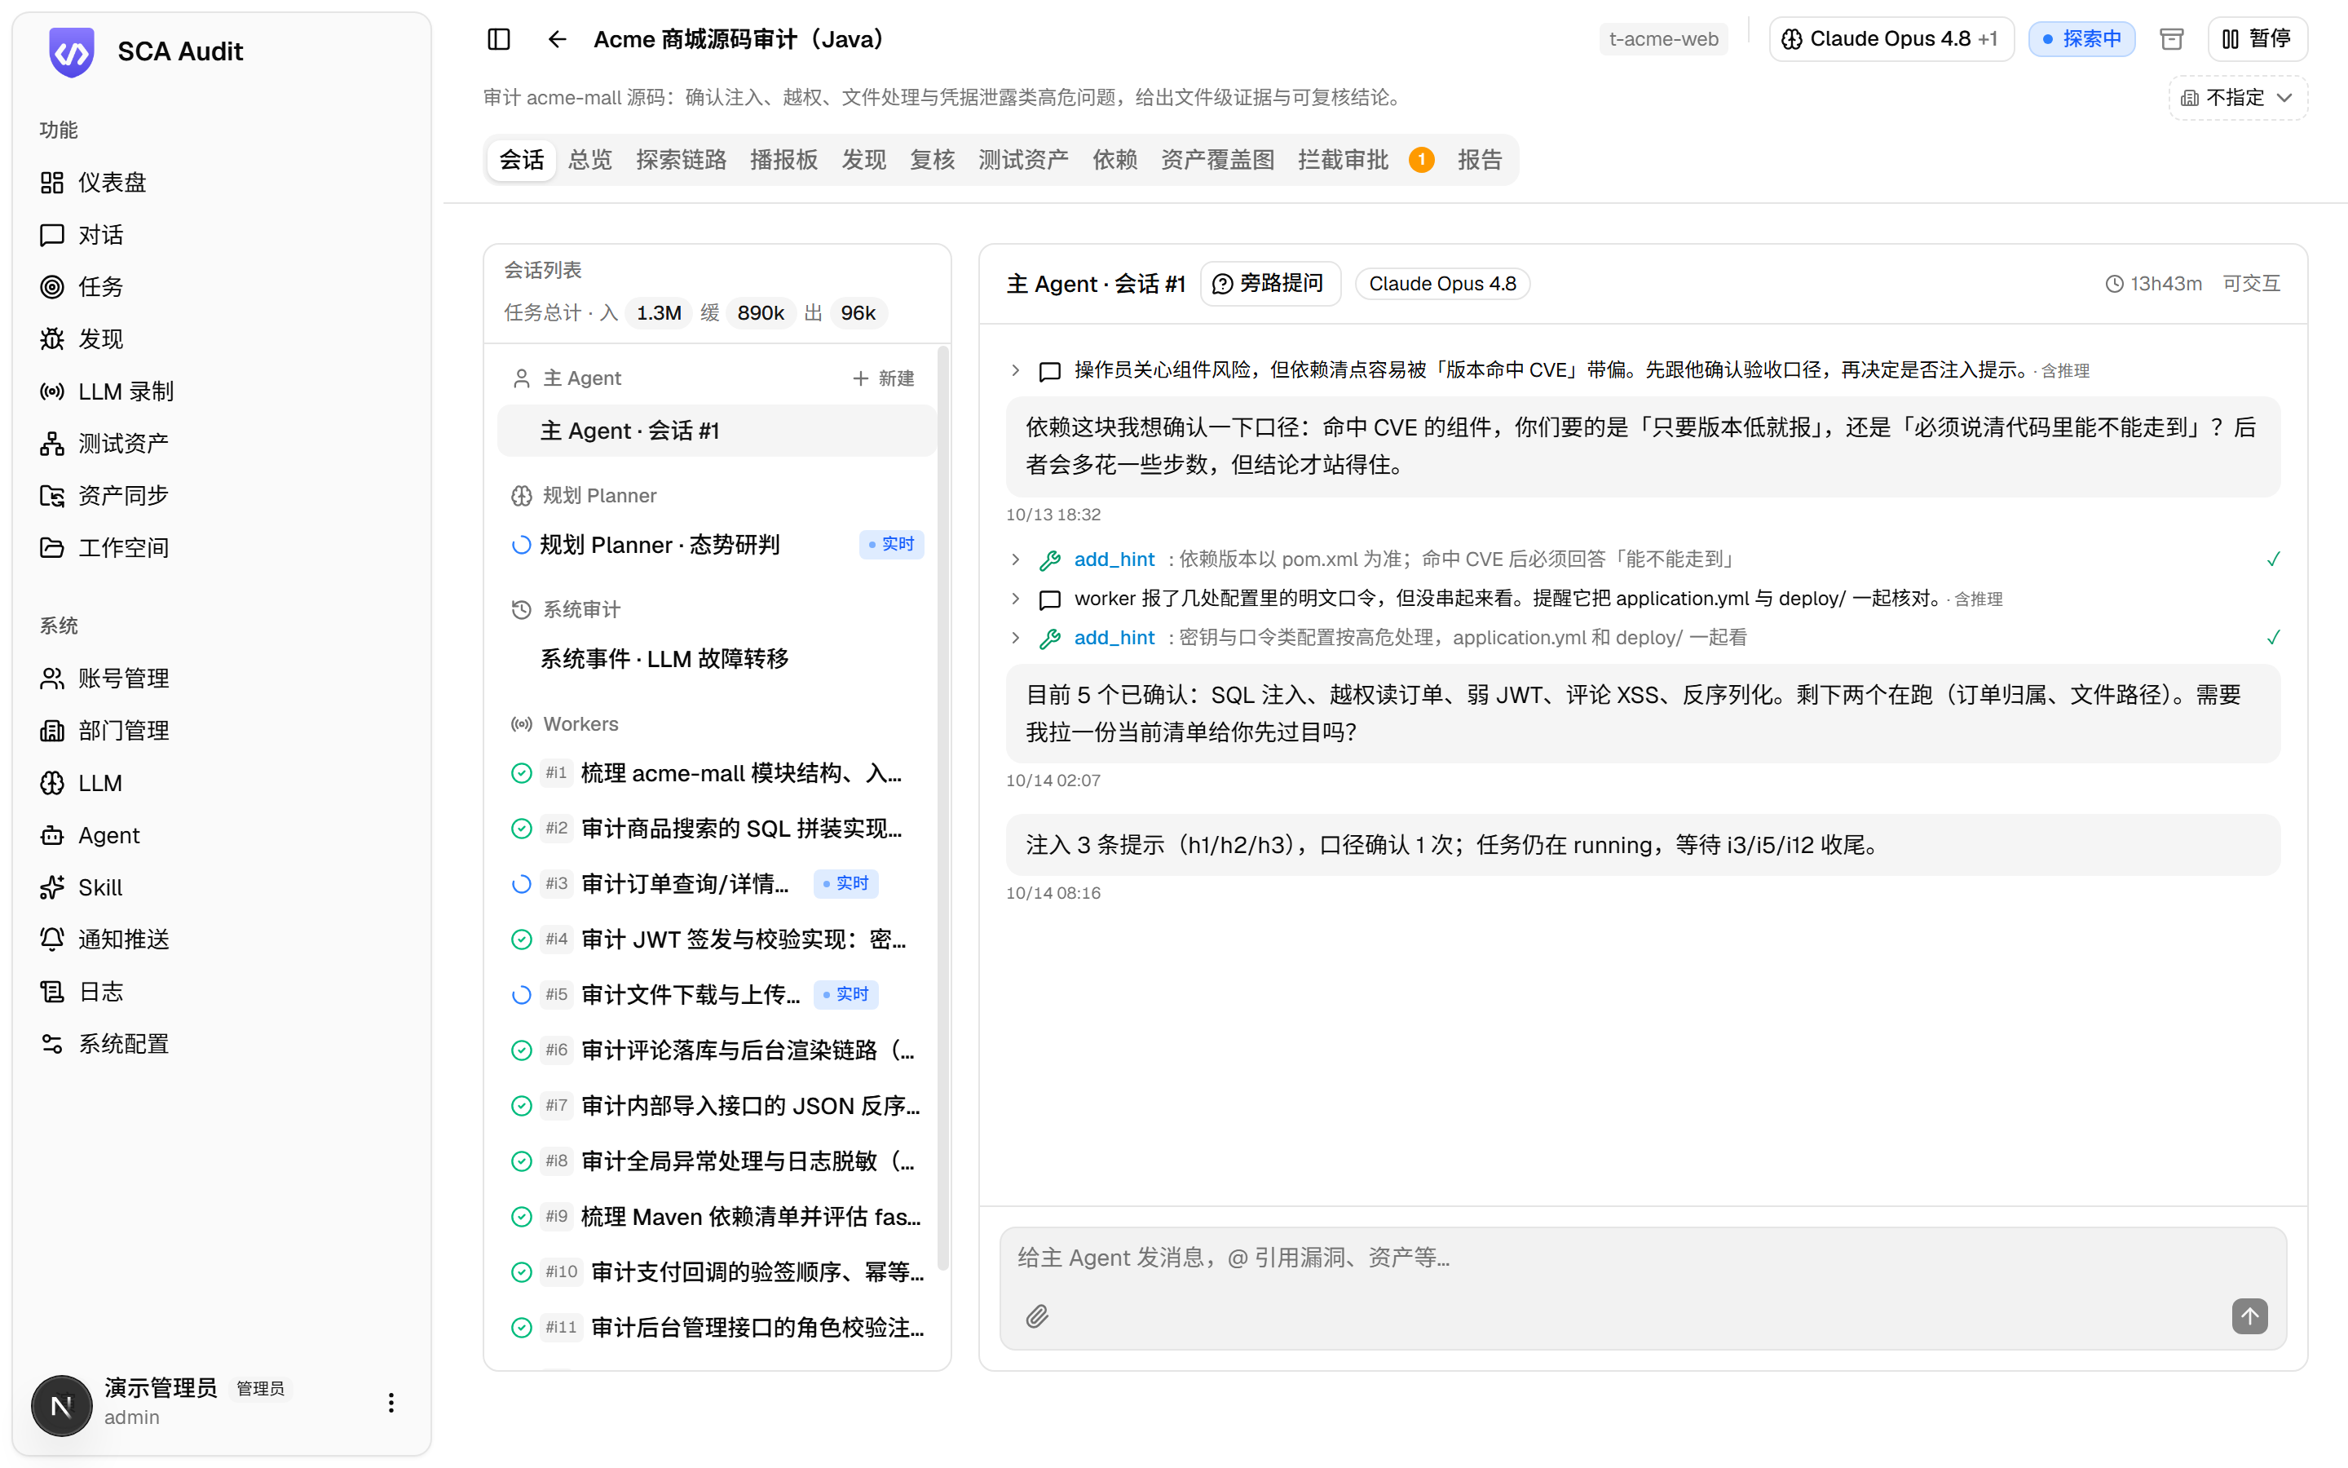2348x1468 pixels.
Task: Open 对话 in sidebar
Action: click(x=221, y=235)
